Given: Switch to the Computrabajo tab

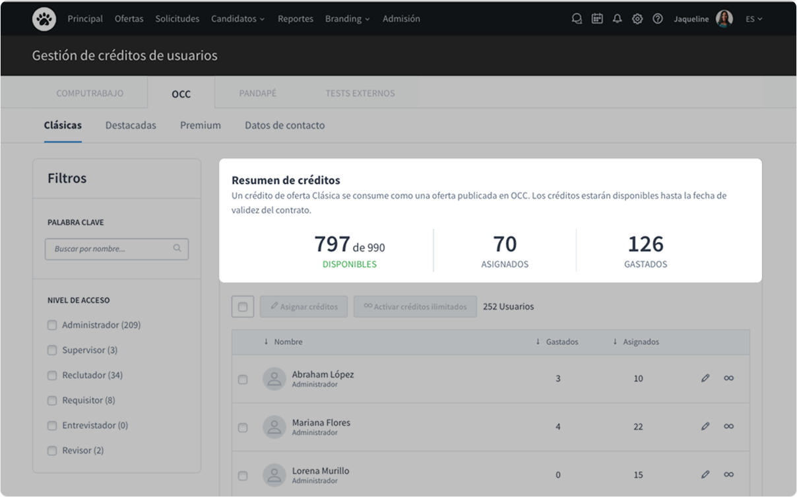Looking at the screenshot, I should tap(90, 94).
